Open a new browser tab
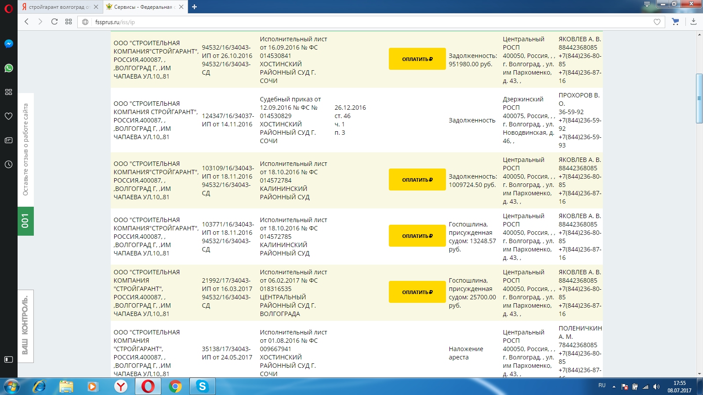The width and height of the screenshot is (703, 395). [194, 7]
